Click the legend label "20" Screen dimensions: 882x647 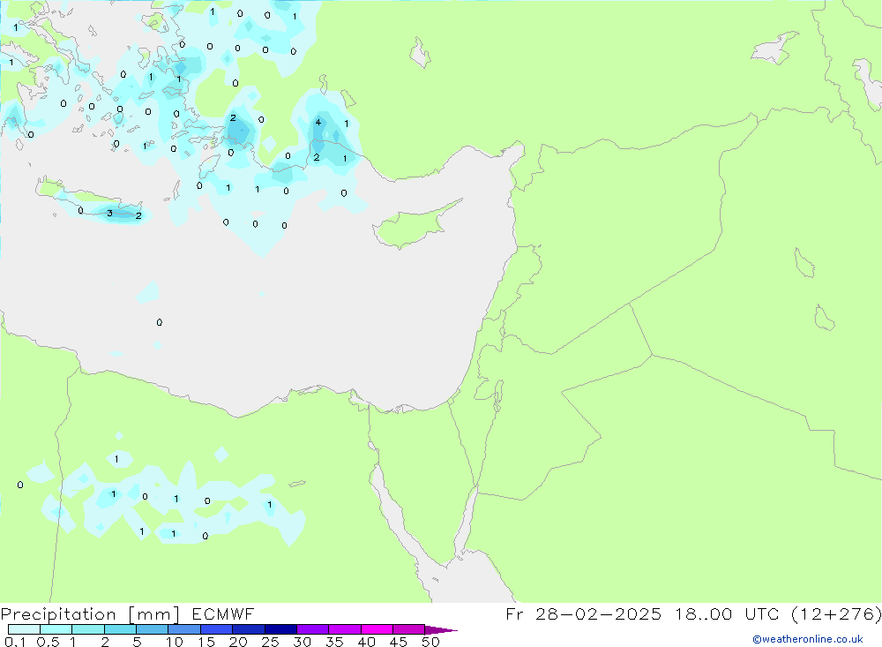click(x=238, y=642)
